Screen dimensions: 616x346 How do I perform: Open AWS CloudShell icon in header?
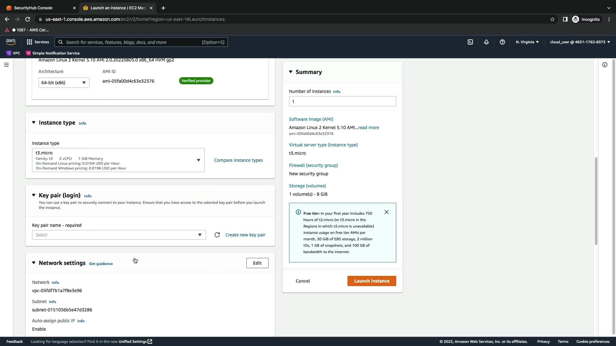click(470, 42)
